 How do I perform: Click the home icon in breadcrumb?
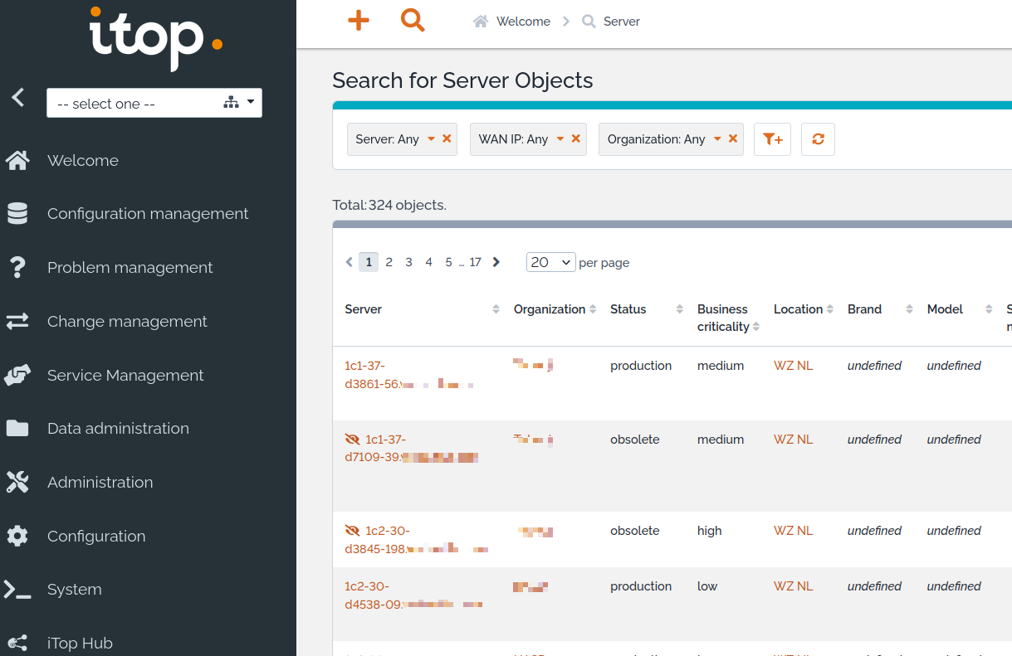click(x=481, y=22)
